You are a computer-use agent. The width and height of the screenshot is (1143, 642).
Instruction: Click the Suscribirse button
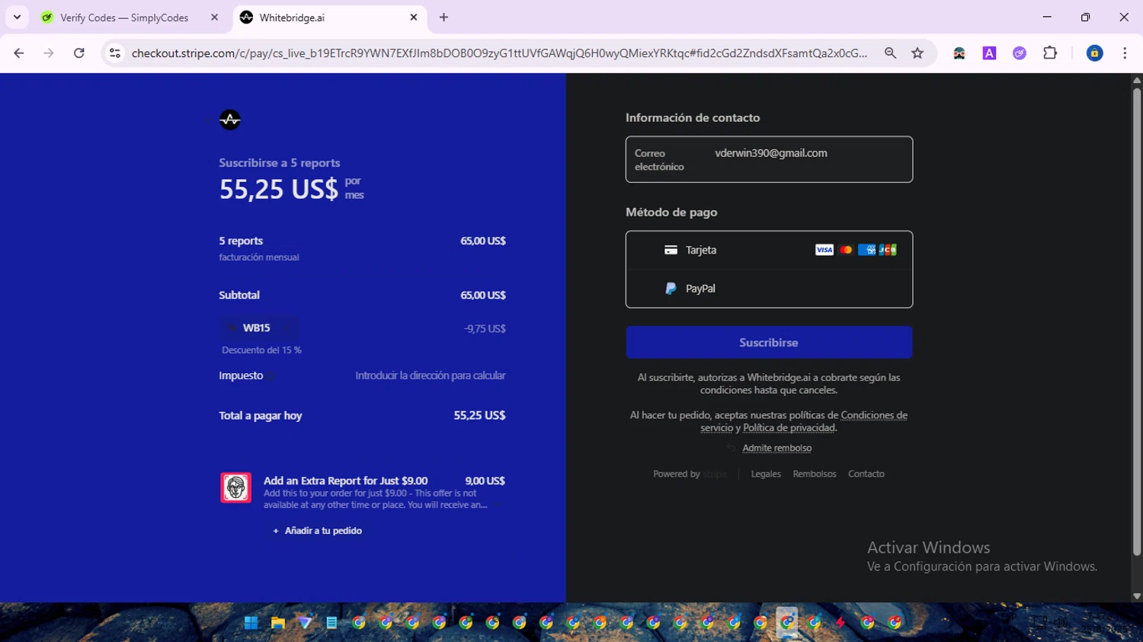point(769,343)
